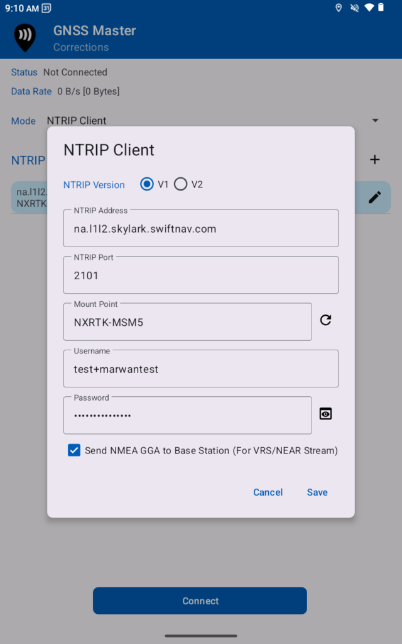Image resolution: width=402 pixels, height=644 pixels.
Task: Tap the pencil edit icon
Action: 374,197
